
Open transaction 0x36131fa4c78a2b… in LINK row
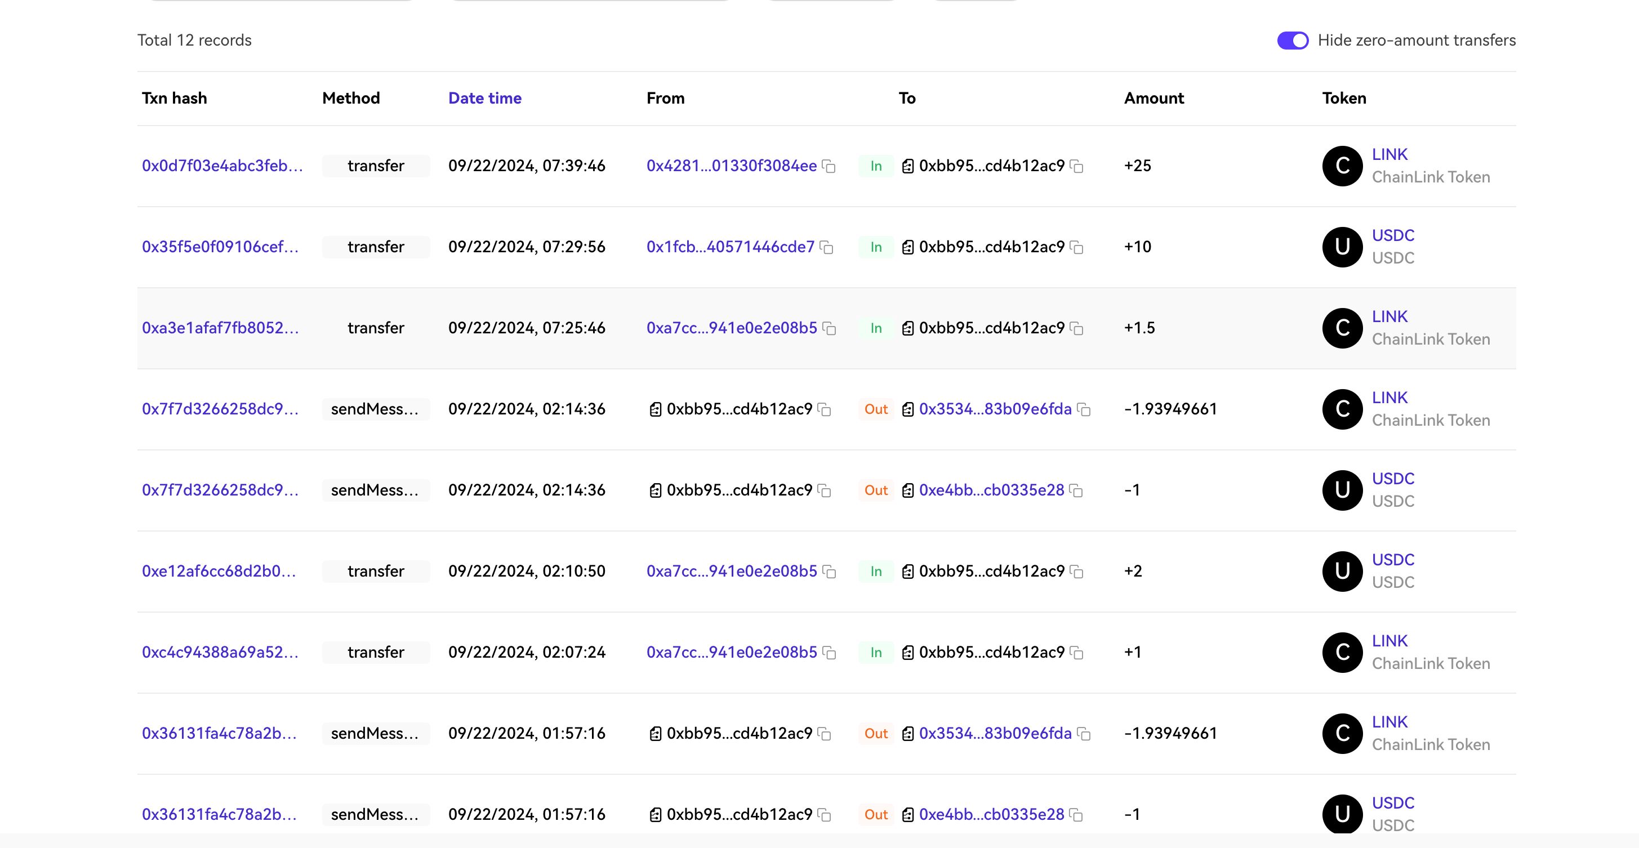(x=220, y=734)
